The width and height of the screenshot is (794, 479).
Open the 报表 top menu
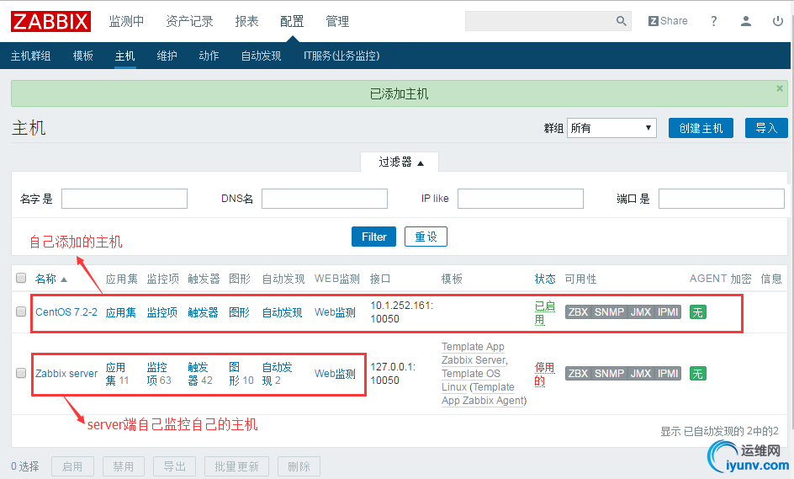[246, 21]
